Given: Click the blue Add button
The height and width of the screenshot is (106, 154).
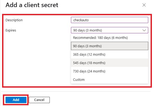Looking at the screenshot, I should point(16,100).
